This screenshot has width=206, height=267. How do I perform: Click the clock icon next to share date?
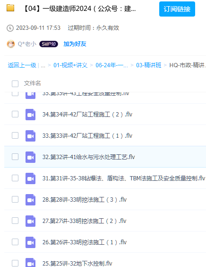pos(10,28)
